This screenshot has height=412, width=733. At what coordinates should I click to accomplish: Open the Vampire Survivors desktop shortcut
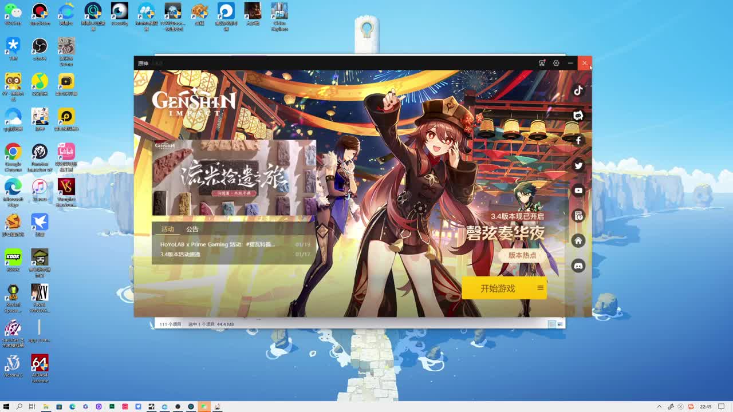66,193
